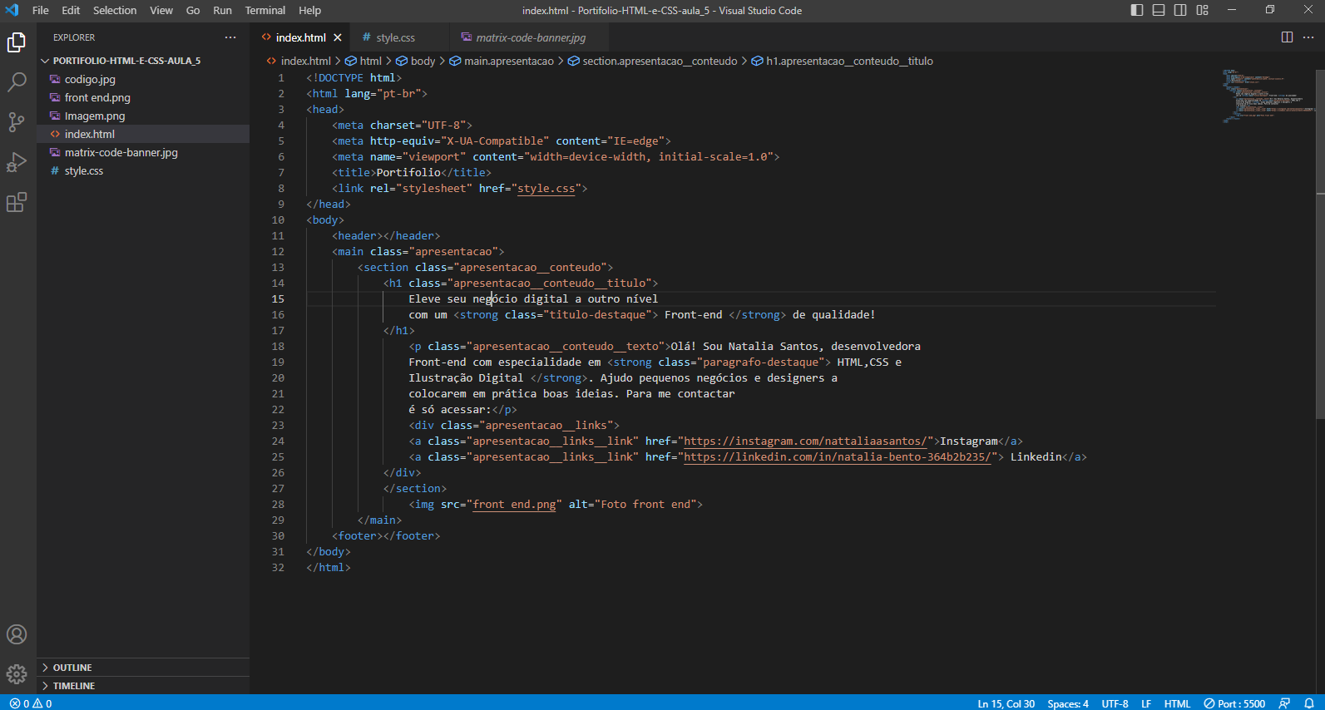Open the Manage gear icon
The width and height of the screenshot is (1325, 710).
point(17,674)
